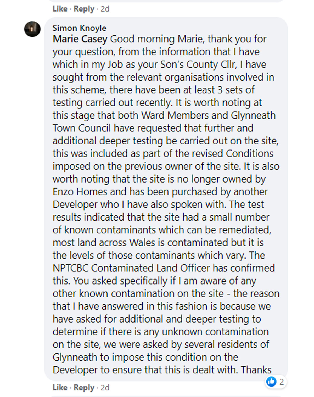Like Simon Knoyle's comment
Screen dimensions: 314x397
tap(60, 388)
